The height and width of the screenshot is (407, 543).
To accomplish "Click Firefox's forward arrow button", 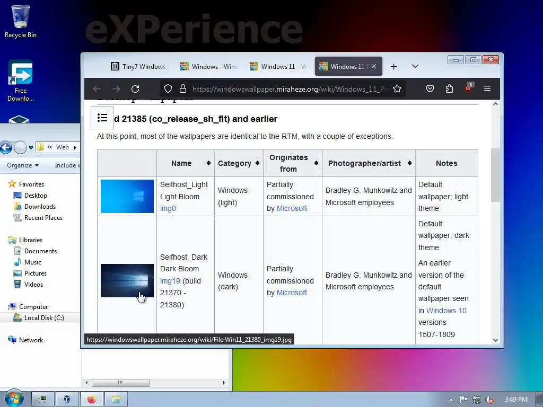I will [x=116, y=89].
